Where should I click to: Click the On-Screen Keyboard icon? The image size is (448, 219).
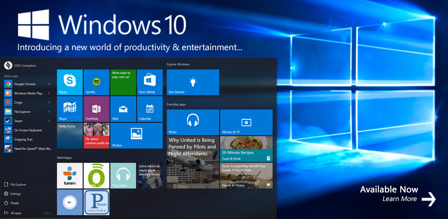[8, 130]
